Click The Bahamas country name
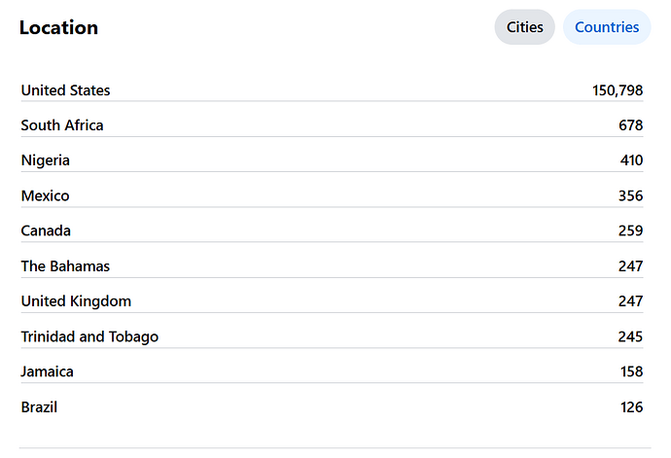The width and height of the screenshot is (671, 458). [65, 265]
